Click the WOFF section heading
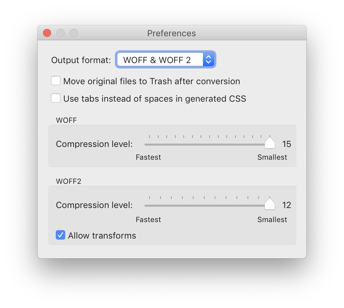Image resolution: width=344 pixels, height=308 pixels. (x=66, y=120)
